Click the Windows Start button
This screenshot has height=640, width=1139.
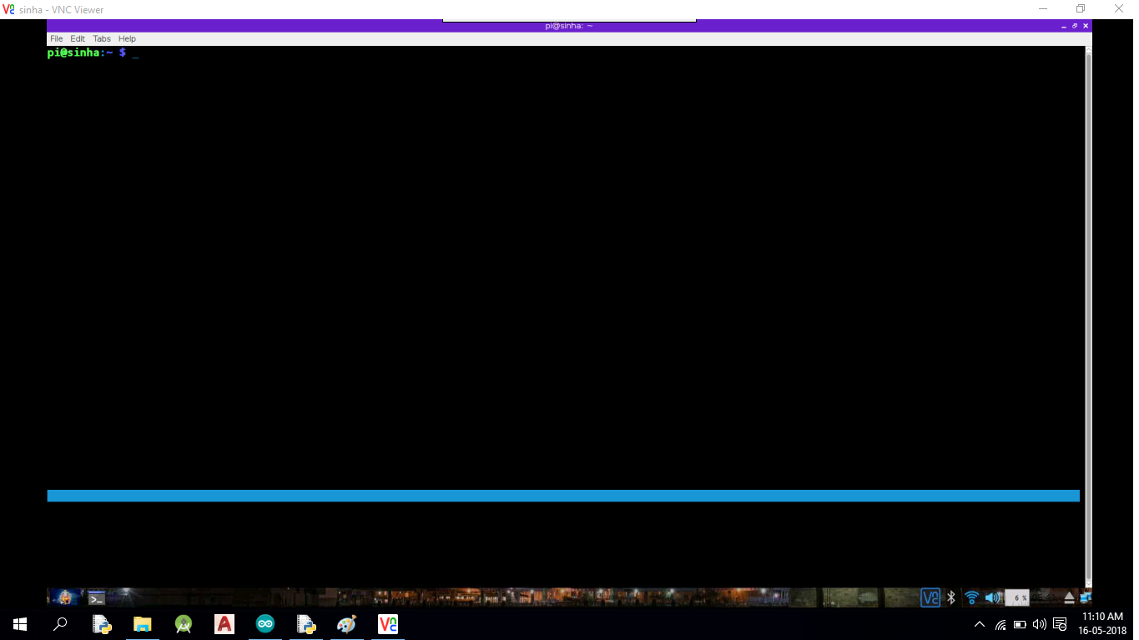click(x=18, y=624)
